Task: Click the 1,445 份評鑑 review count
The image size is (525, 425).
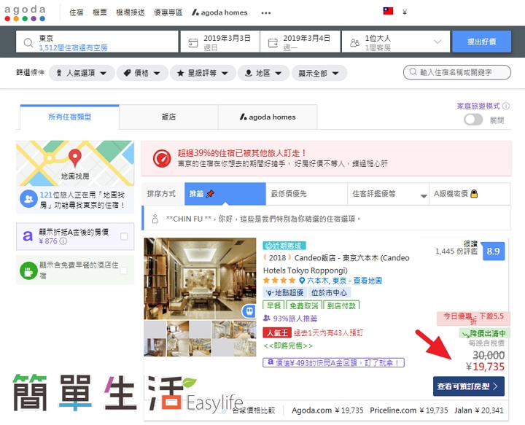Action: 456,252
